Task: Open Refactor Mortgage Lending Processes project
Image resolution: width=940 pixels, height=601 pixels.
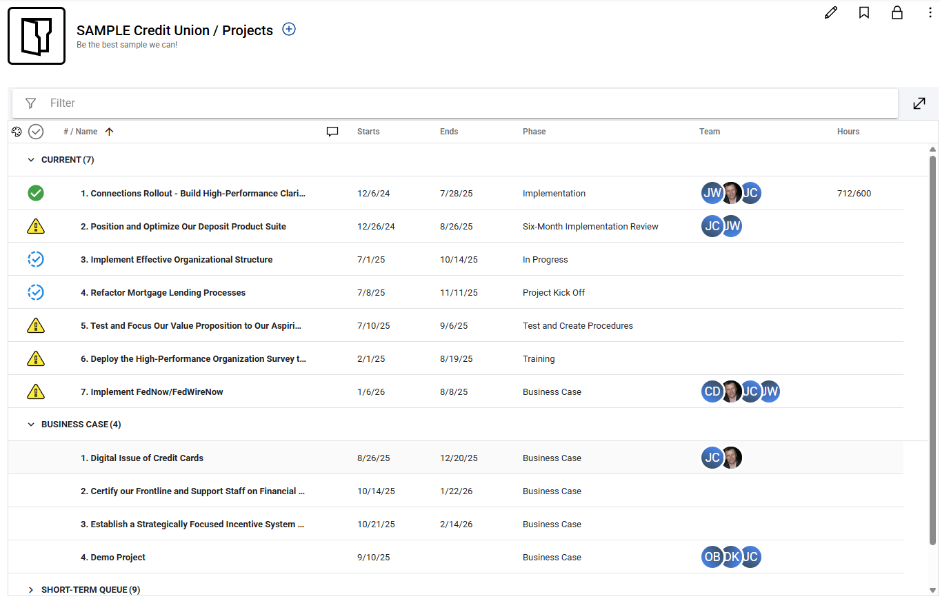Action: pos(163,293)
